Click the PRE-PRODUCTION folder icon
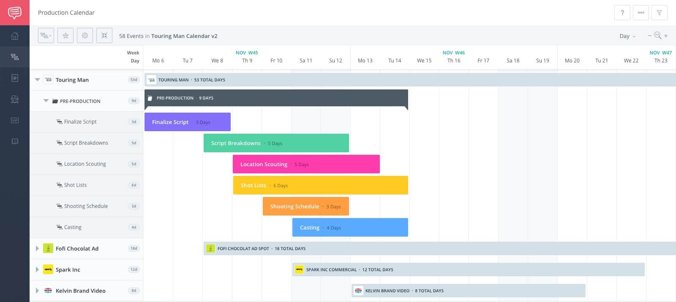 coord(55,101)
